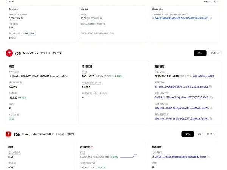Screen dimensions: 227x170
Task: Click 买入 button for TSLAon
Action: pyautogui.click(x=188, y=134)
